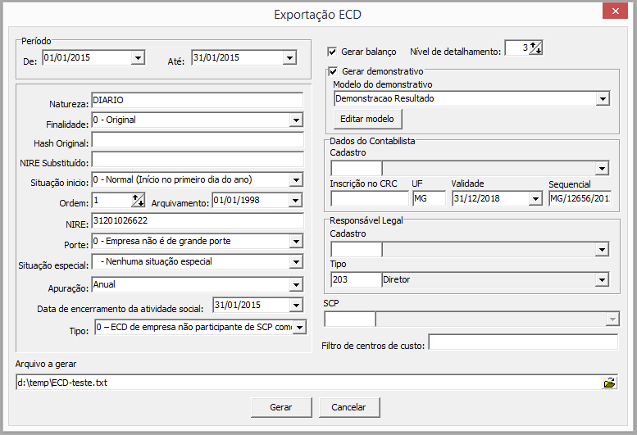Click the Inscrição no CRC input field
Image resolution: width=637 pixels, height=435 pixels.
point(369,198)
